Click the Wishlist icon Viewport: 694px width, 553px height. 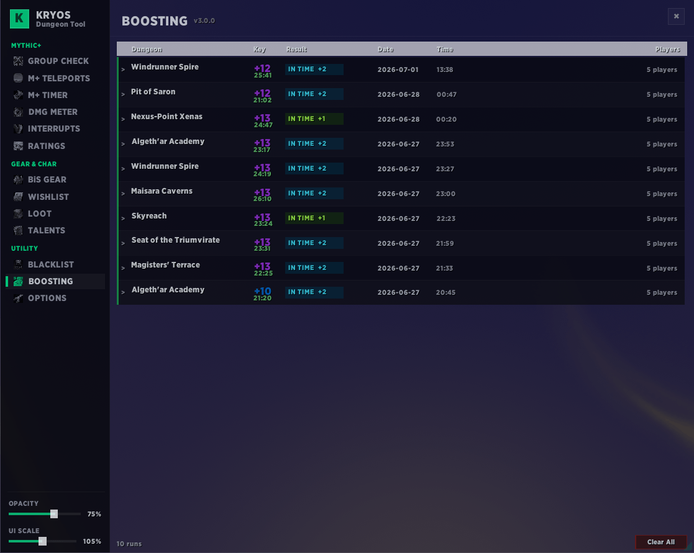[x=18, y=197]
